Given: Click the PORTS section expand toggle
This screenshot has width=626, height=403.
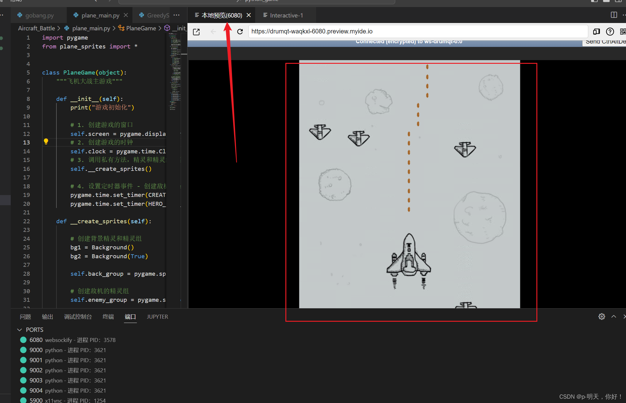Looking at the screenshot, I should (19, 329).
